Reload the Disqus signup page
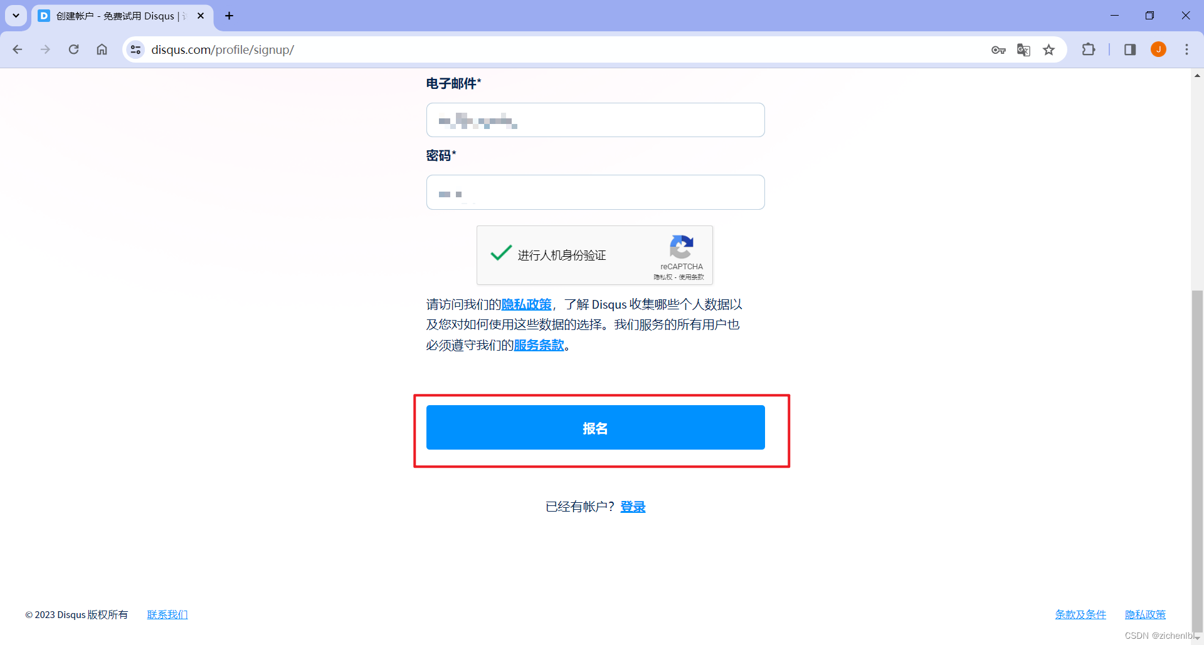Image resolution: width=1204 pixels, height=645 pixels. point(73,49)
